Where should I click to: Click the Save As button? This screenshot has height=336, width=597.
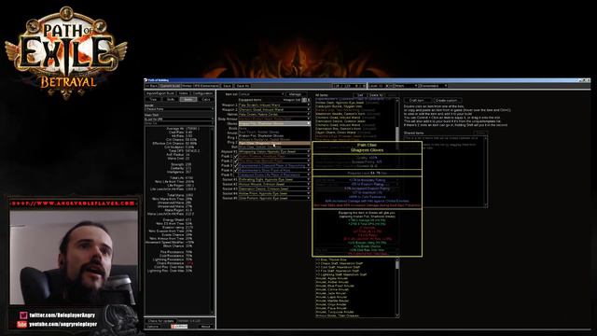(x=243, y=86)
